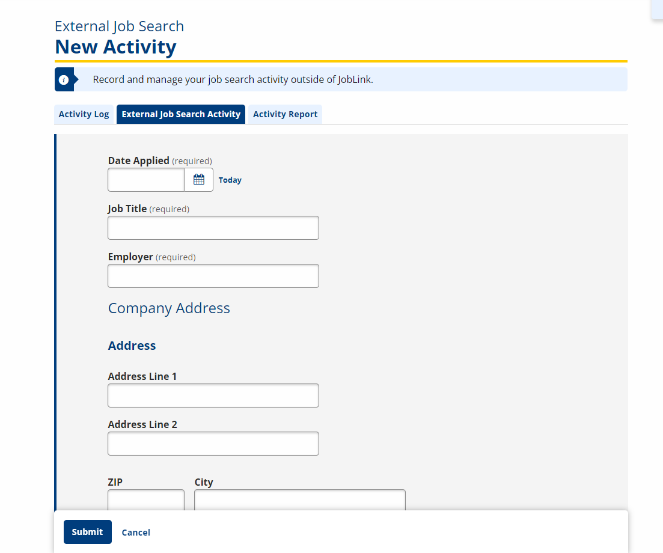Select the External Job Search Activity tab
Viewport: 663px width, 553px height.
(181, 114)
